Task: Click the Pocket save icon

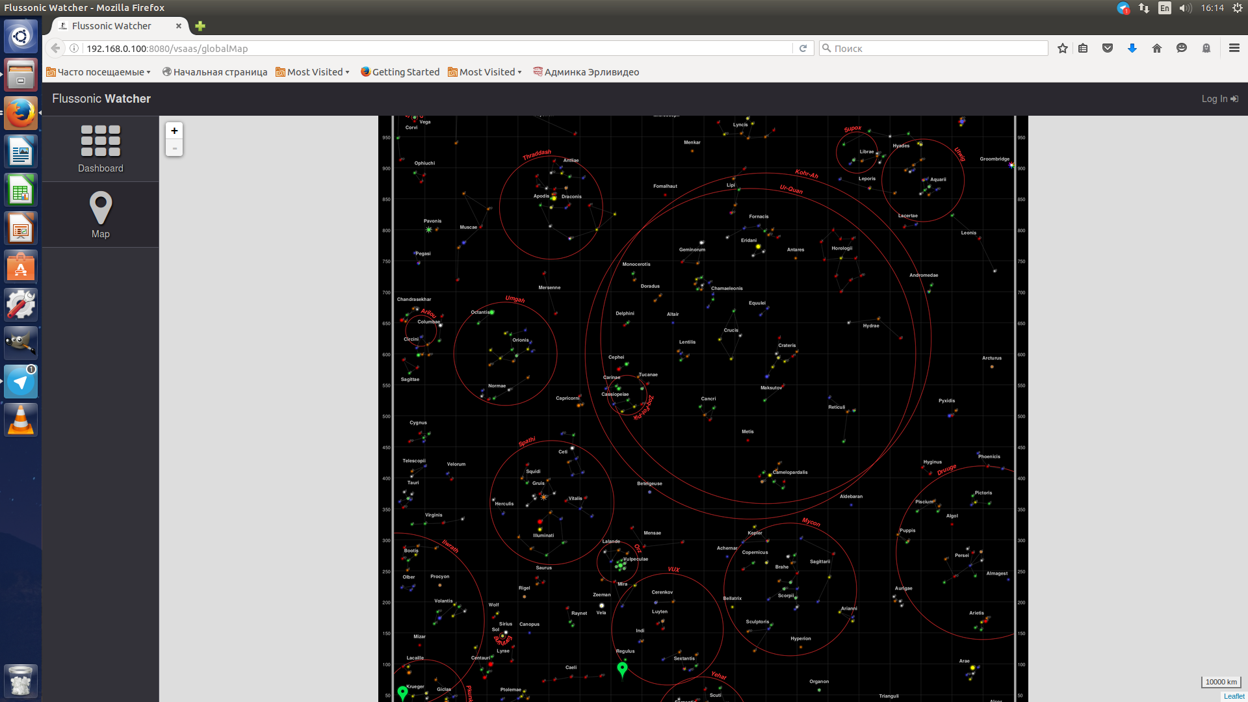Action: (1108, 48)
